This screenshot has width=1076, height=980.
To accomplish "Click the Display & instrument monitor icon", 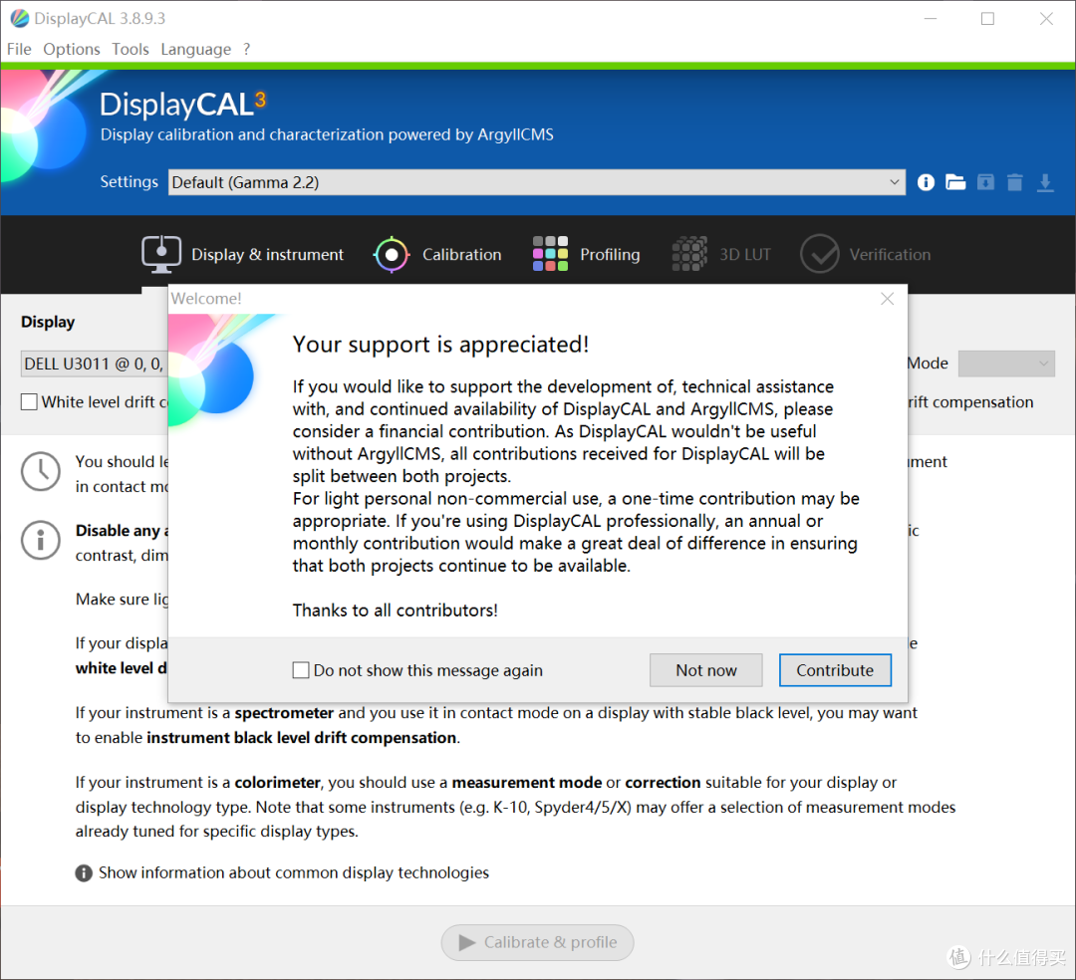I will (161, 254).
